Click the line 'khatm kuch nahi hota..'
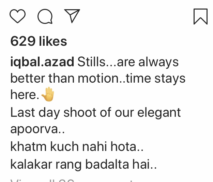This screenshot has width=213, height=182. pyautogui.click(x=77, y=146)
